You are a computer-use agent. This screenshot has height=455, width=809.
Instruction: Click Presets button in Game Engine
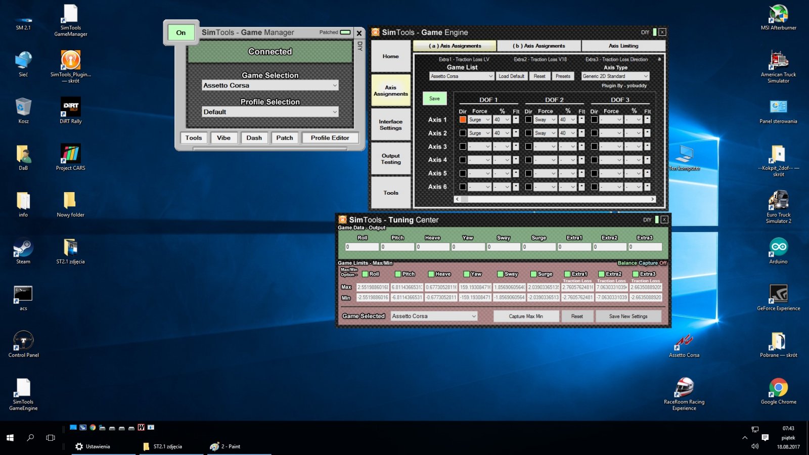(x=563, y=76)
